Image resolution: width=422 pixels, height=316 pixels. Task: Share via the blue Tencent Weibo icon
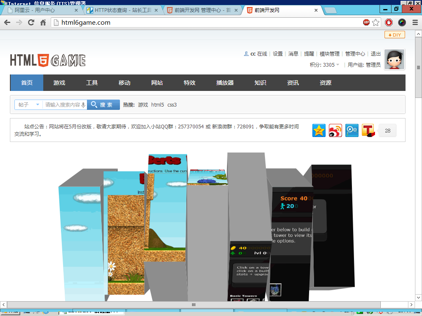point(352,130)
